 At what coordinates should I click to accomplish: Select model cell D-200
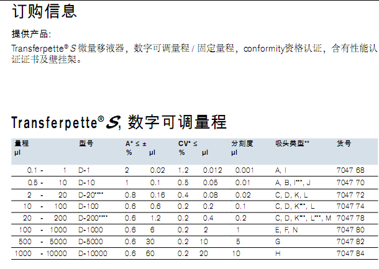coord(93,218)
